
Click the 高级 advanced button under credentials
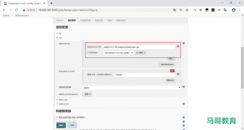coord(171,59)
